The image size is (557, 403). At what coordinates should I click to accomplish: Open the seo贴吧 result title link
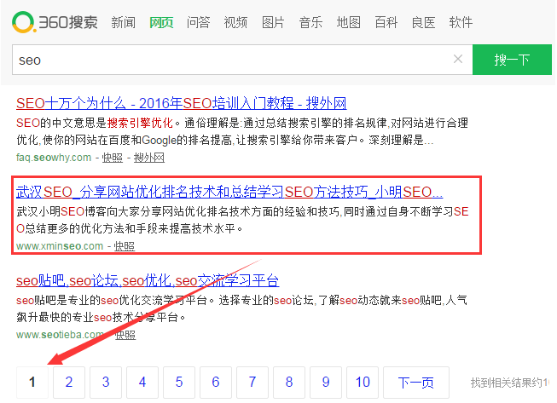click(x=147, y=280)
